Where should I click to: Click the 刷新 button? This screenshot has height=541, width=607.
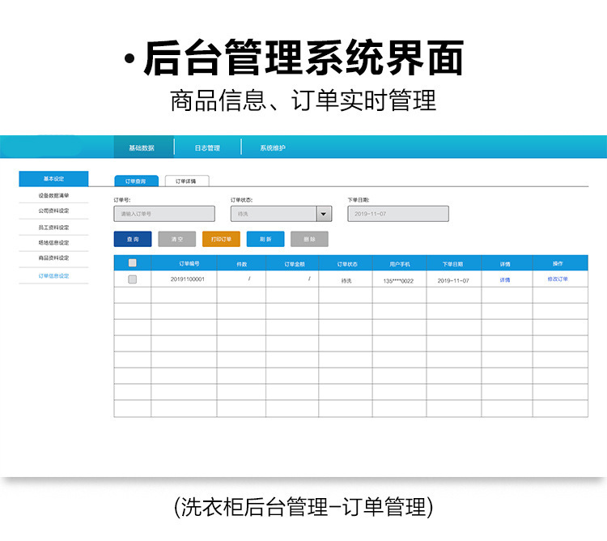[265, 239]
